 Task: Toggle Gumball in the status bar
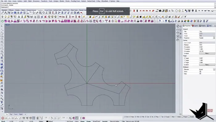(x=105, y=121)
